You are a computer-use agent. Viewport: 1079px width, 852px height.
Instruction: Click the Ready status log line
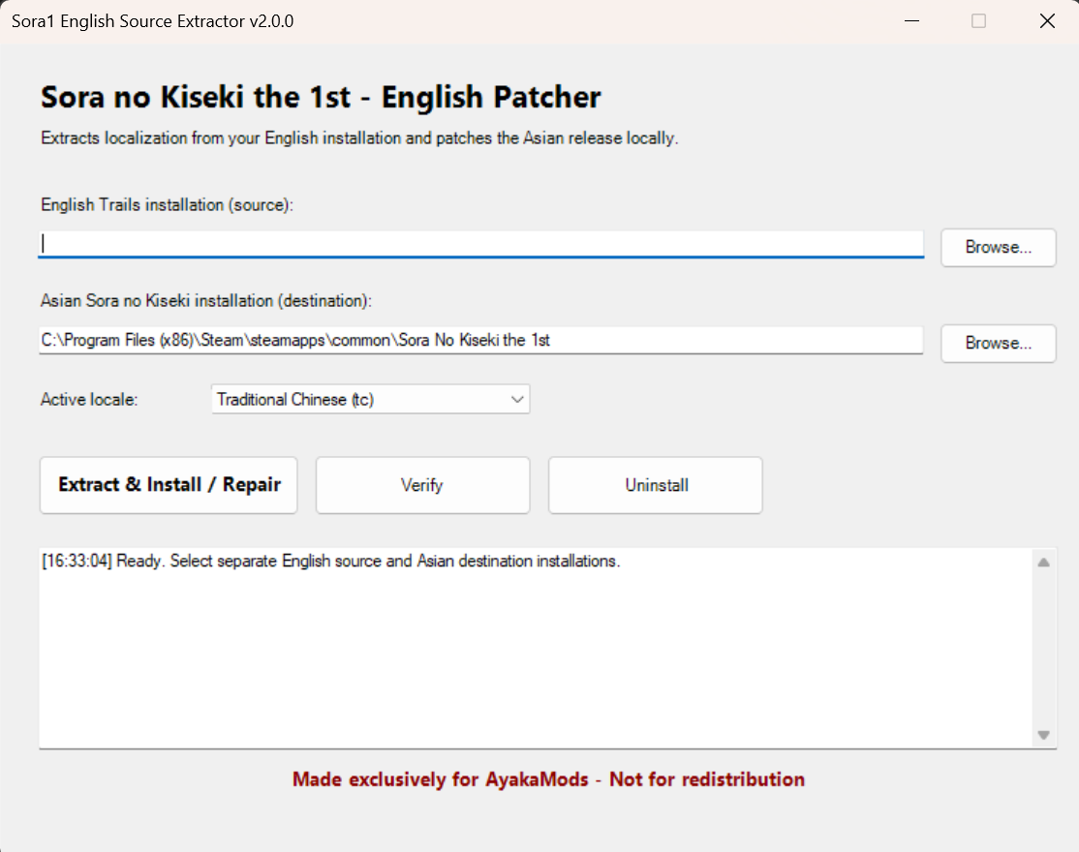331,562
